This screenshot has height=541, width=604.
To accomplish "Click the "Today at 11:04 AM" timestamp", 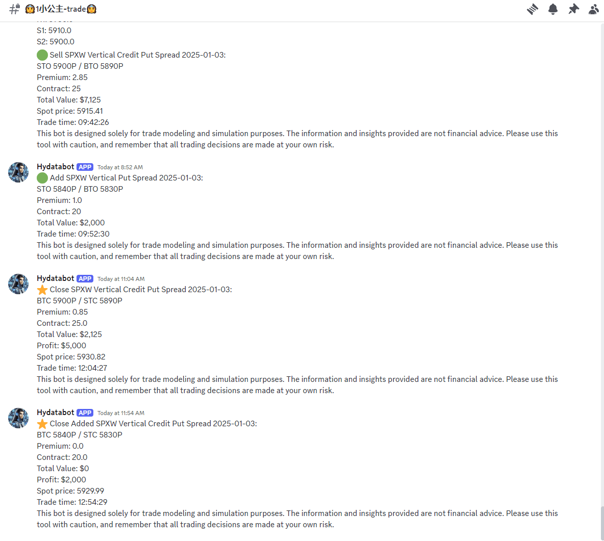I will tap(121, 279).
